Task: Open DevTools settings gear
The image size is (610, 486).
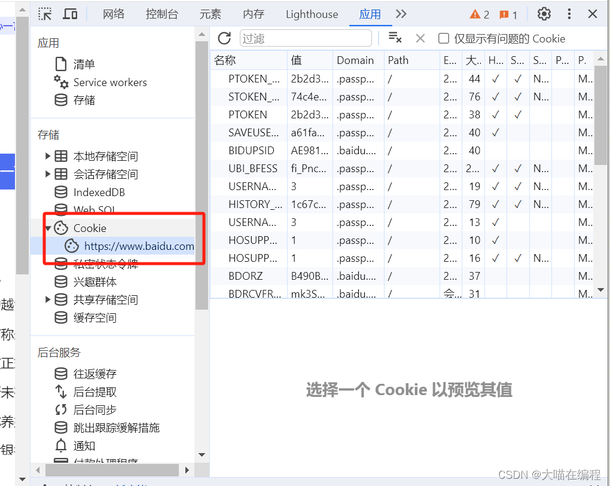Action: click(544, 14)
